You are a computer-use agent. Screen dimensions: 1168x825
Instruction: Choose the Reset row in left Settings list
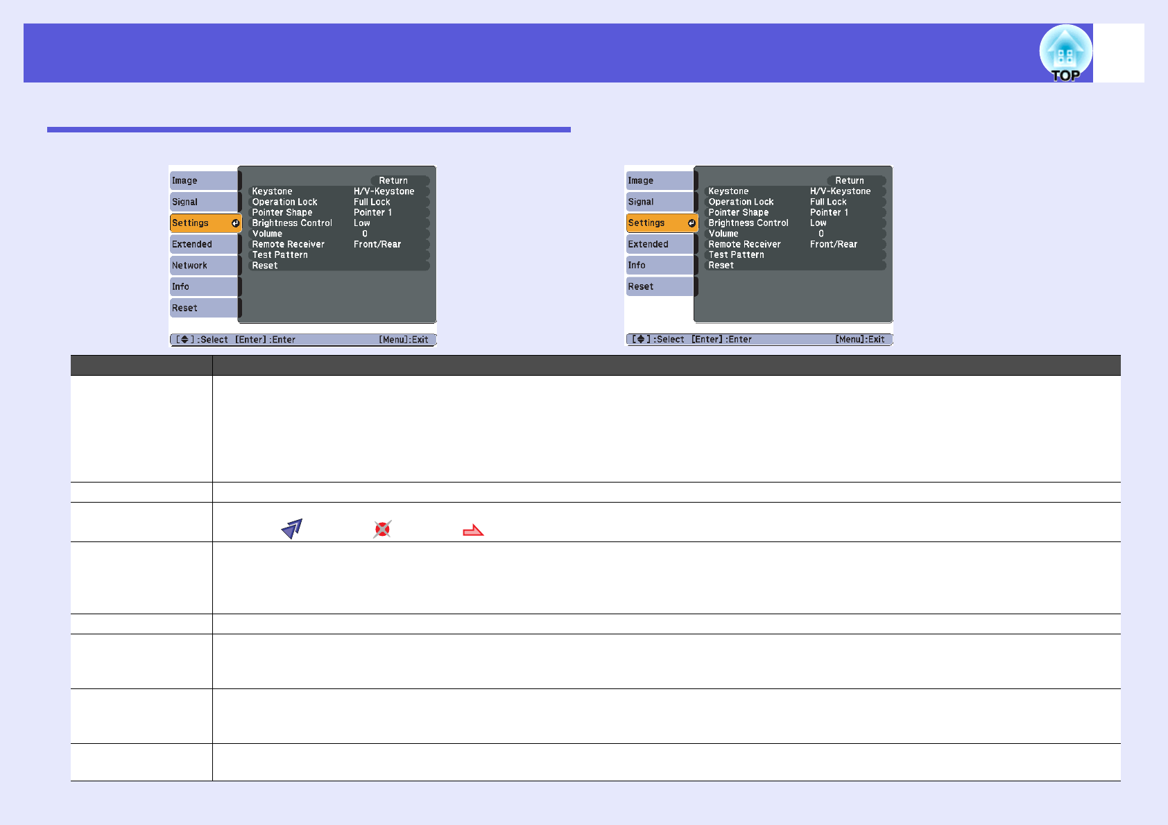tap(339, 266)
